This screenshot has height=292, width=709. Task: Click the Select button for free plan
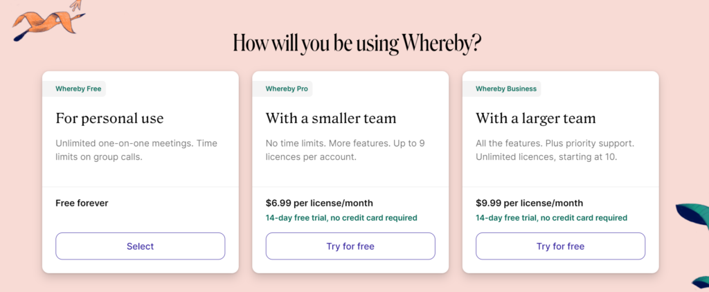point(140,246)
